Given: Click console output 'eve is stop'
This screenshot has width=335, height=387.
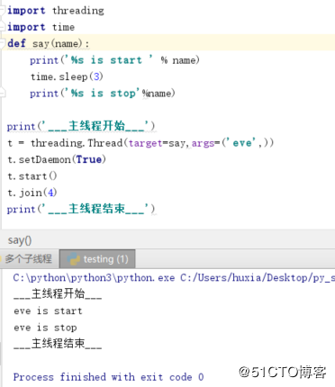Looking at the screenshot, I should pos(45,328).
